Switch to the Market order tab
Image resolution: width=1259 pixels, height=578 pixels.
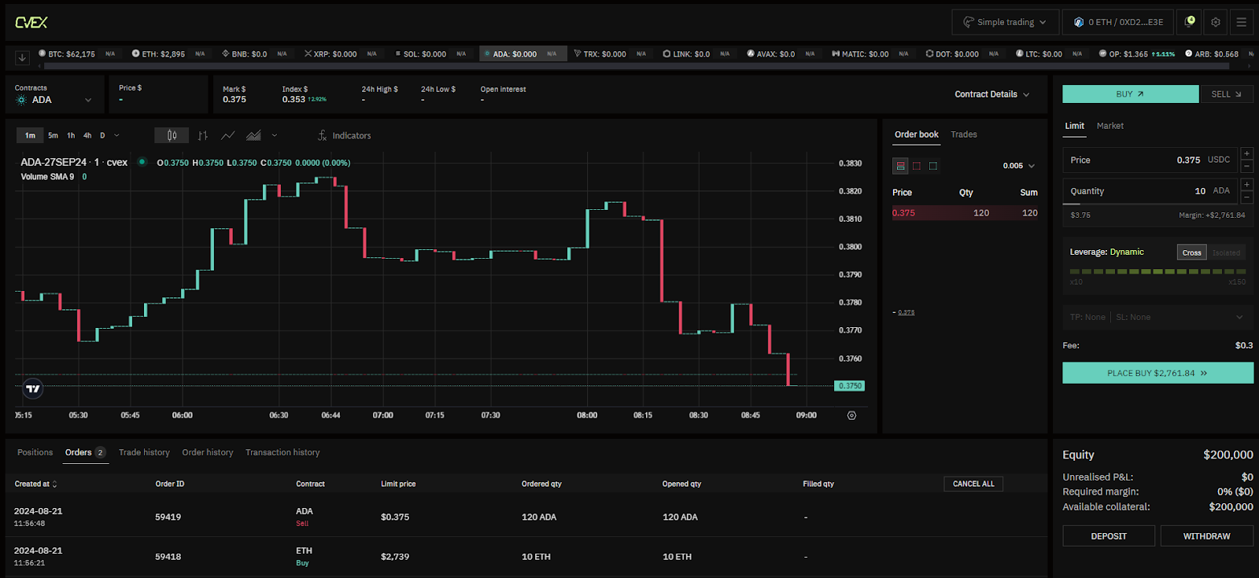click(1109, 126)
